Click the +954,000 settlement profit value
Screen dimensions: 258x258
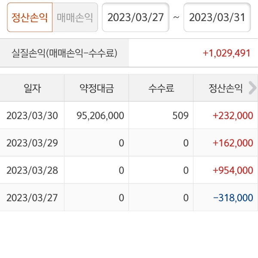[x=233, y=170]
